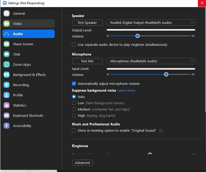Image resolution: width=206 pixels, height=172 pixels.
Task: Follow Learn more noise suppression link
Action: pyautogui.click(x=126, y=90)
